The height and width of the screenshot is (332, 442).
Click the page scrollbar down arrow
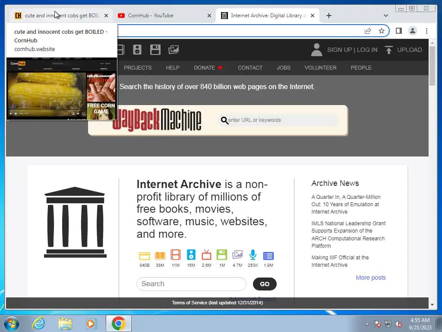point(432,305)
